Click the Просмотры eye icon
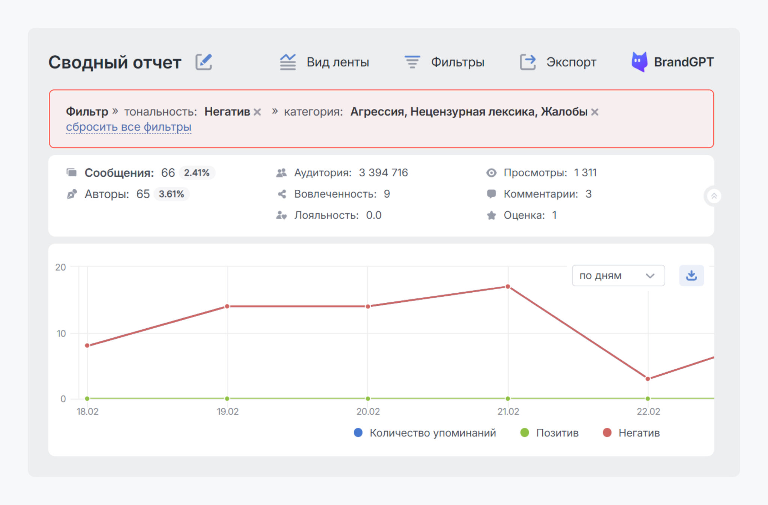This screenshot has width=768, height=505. (x=491, y=173)
